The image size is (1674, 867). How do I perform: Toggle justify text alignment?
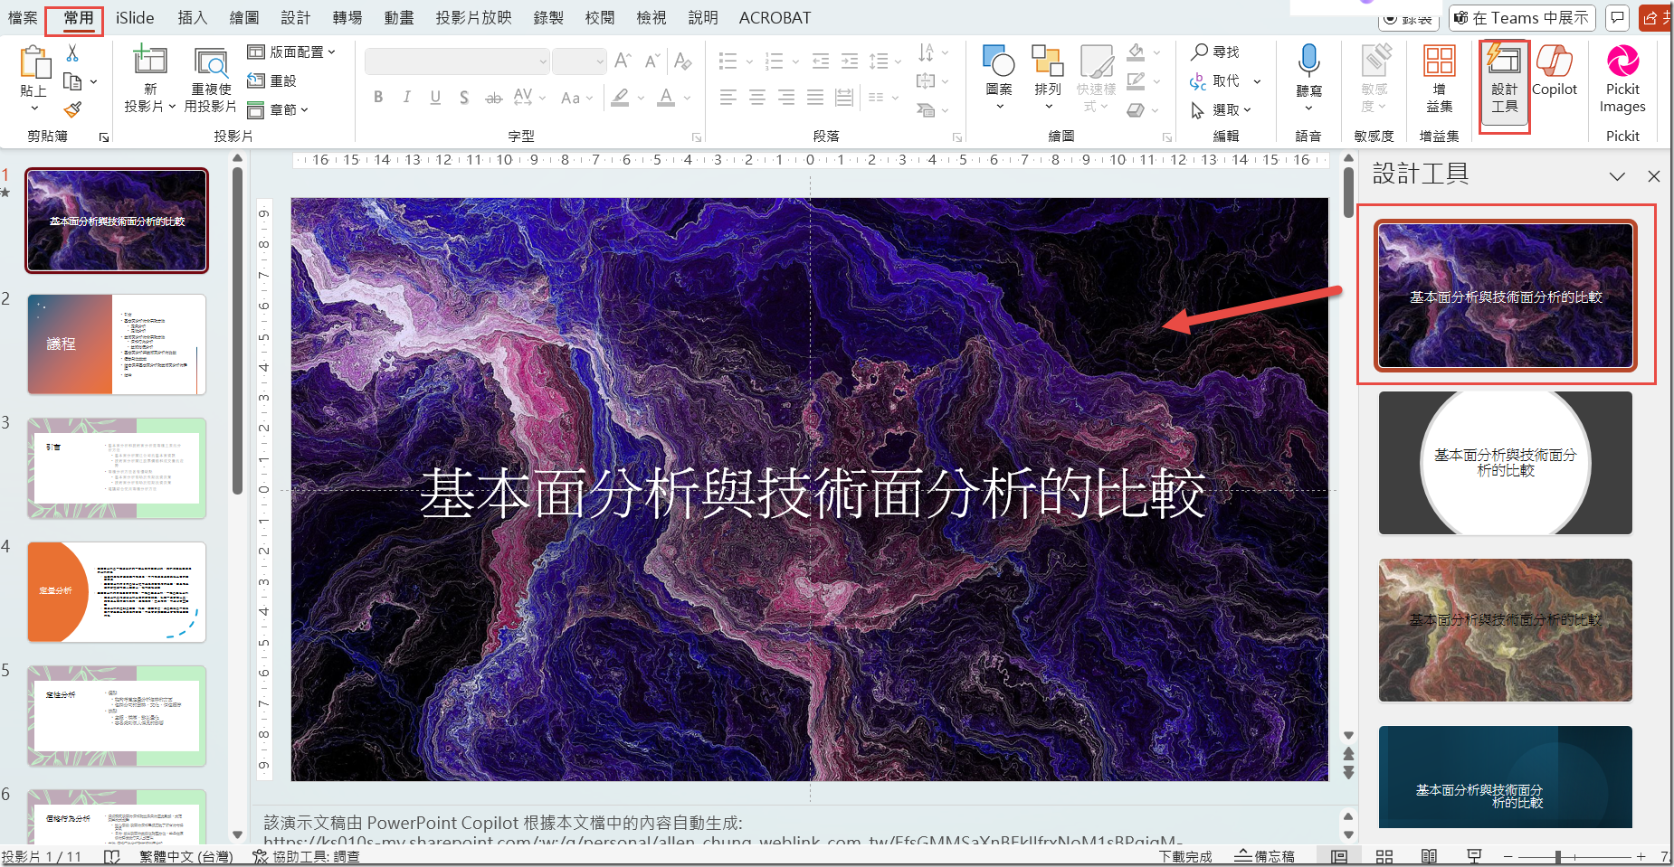tap(815, 97)
